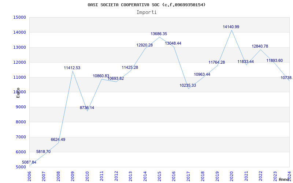Click the data label 12840.78
This screenshot has width=293, height=183.
pyautogui.click(x=260, y=46)
